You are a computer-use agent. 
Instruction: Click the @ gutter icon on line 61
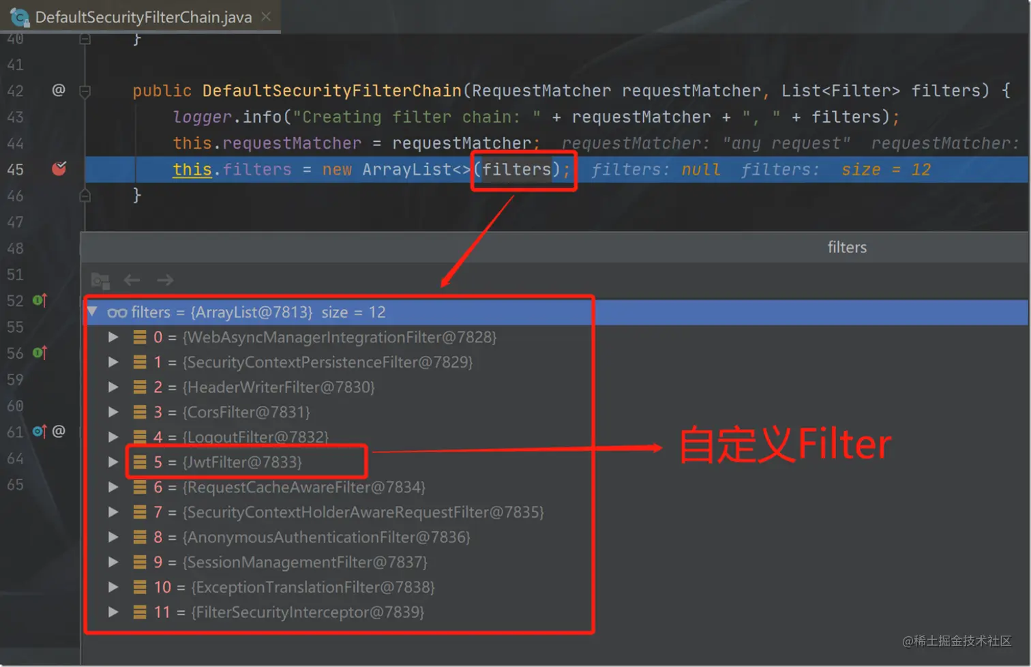coord(59,431)
